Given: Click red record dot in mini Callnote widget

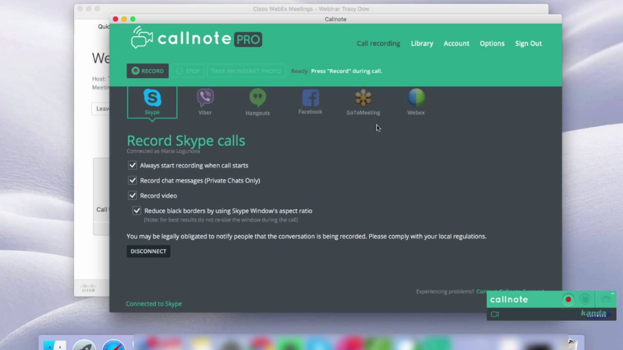Looking at the screenshot, I should click(568, 299).
